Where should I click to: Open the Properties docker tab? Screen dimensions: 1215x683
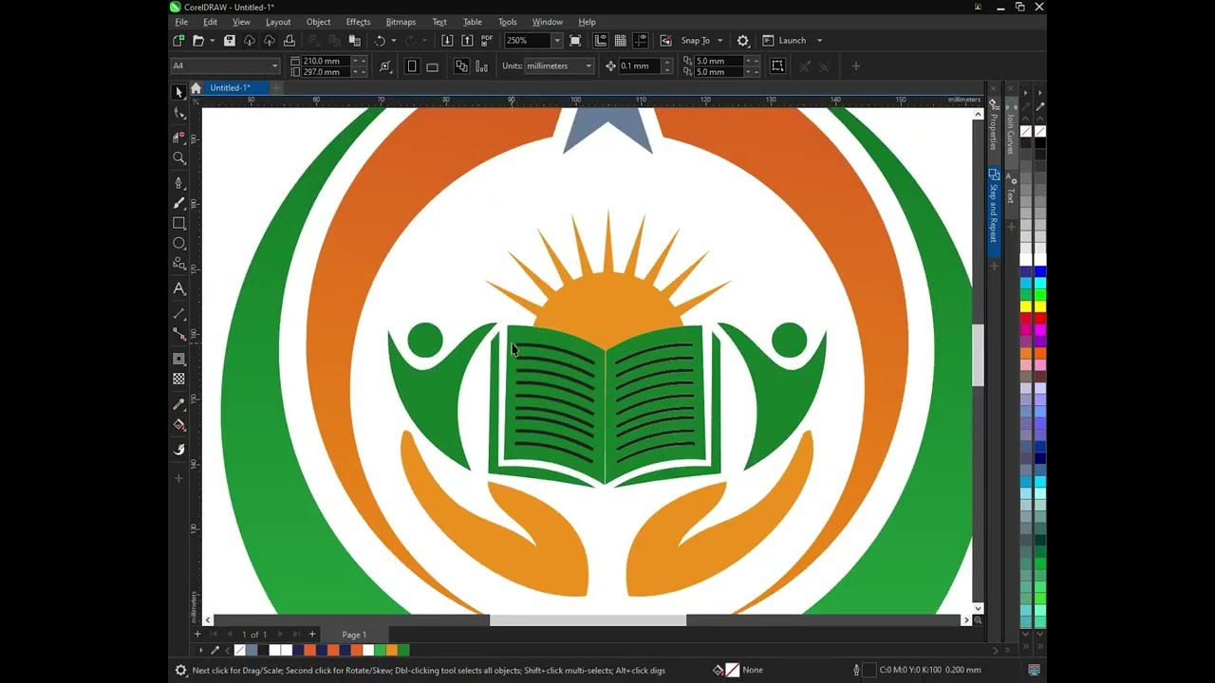(994, 126)
